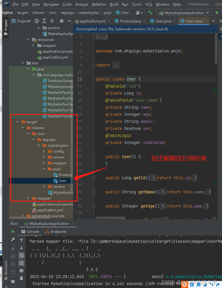
Task: Unfold the getId method at line 27
Action: (x=94, y=178)
